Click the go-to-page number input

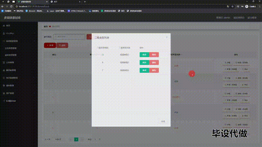click(x=95, y=140)
